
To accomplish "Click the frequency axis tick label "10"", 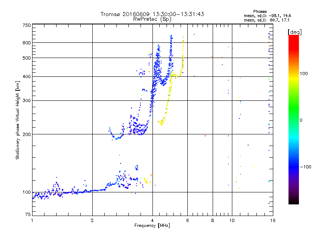I will [232, 220].
